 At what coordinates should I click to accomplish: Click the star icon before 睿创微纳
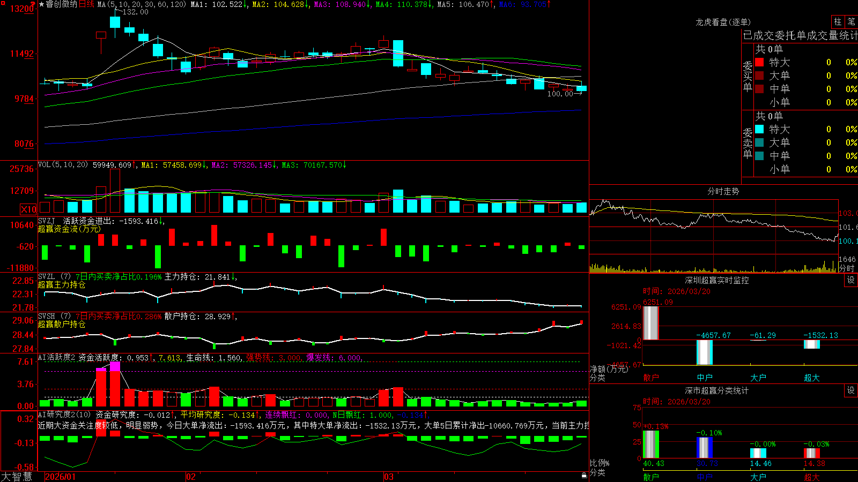click(41, 4)
